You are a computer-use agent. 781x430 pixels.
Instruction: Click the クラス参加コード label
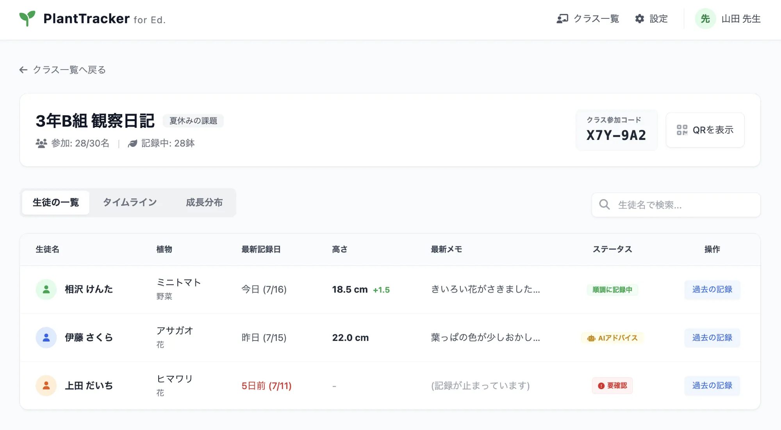(613, 120)
